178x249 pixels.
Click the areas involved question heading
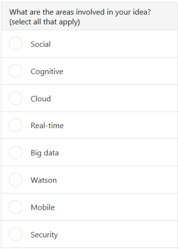(80, 12)
